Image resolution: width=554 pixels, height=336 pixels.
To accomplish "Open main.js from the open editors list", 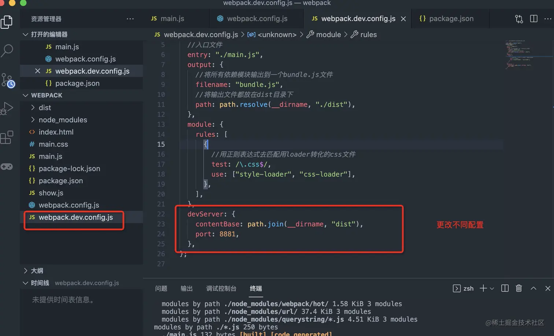I will (81, 47).
